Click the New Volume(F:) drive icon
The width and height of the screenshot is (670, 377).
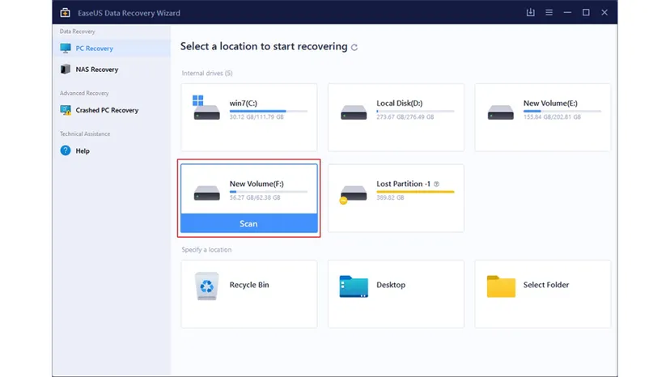206,193
